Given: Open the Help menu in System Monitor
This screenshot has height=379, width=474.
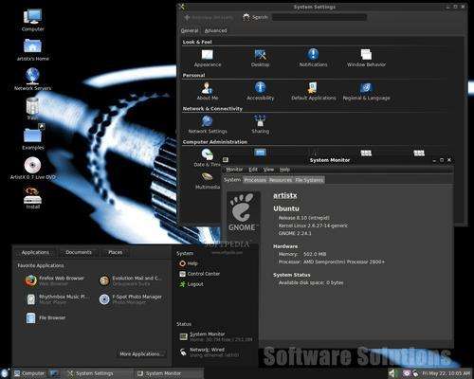Looking at the screenshot, I should [x=284, y=170].
